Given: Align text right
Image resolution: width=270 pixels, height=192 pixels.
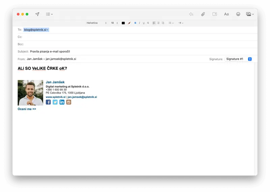Looking at the screenshot, I should coord(163,23).
